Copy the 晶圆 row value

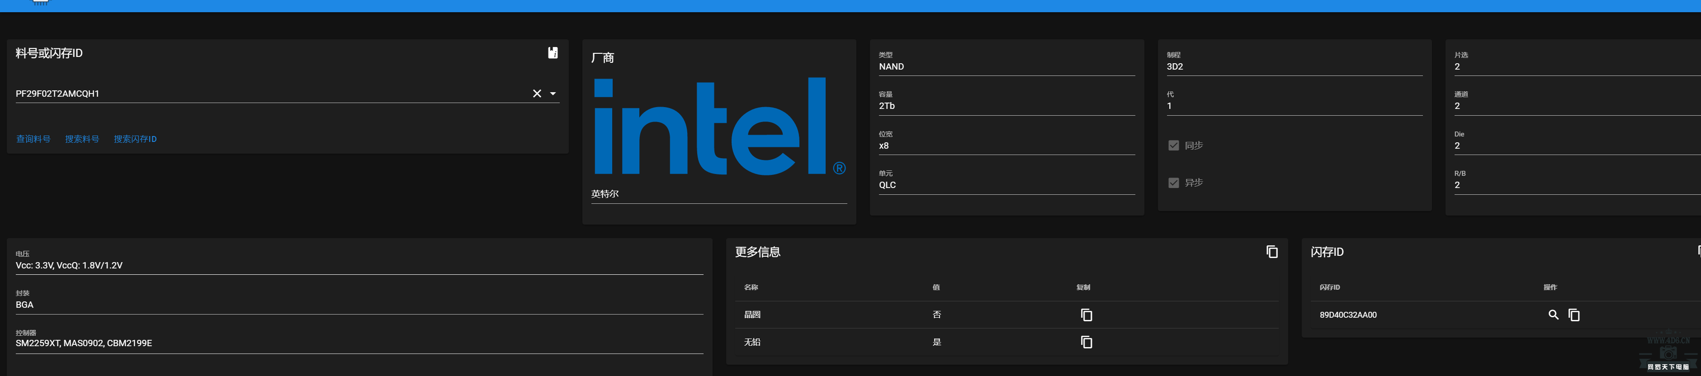point(1086,315)
